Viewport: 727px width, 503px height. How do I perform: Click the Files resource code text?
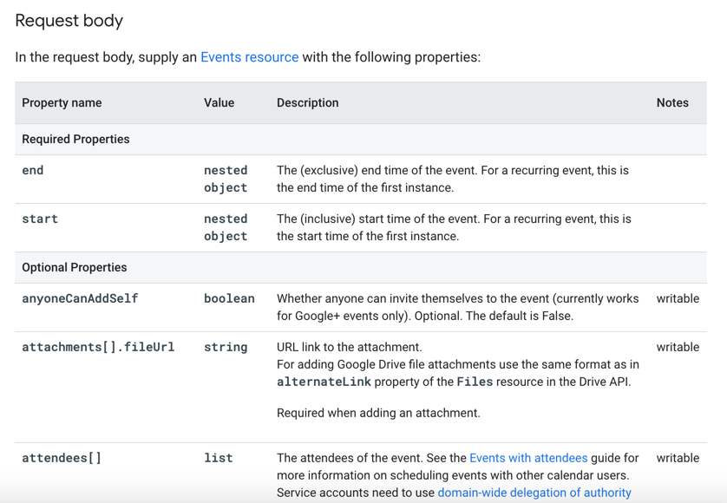click(475, 382)
